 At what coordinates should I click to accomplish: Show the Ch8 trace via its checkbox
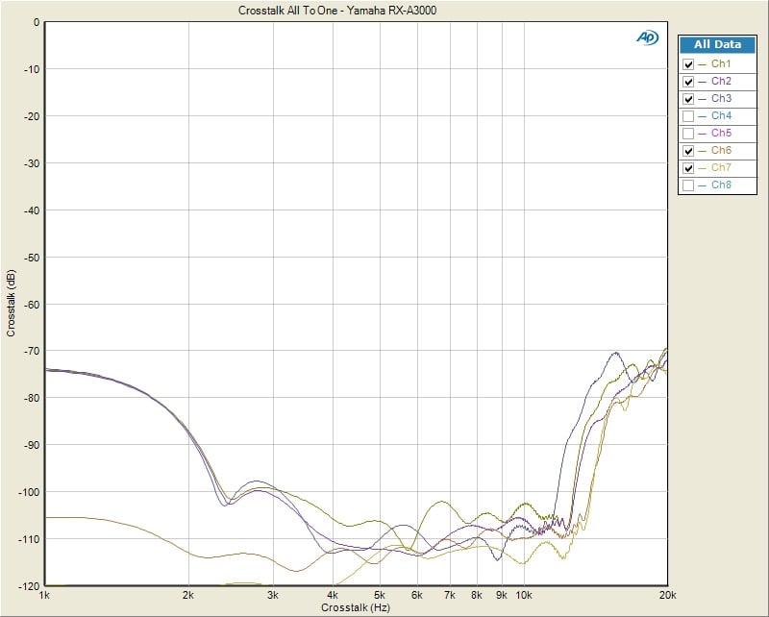tap(688, 185)
